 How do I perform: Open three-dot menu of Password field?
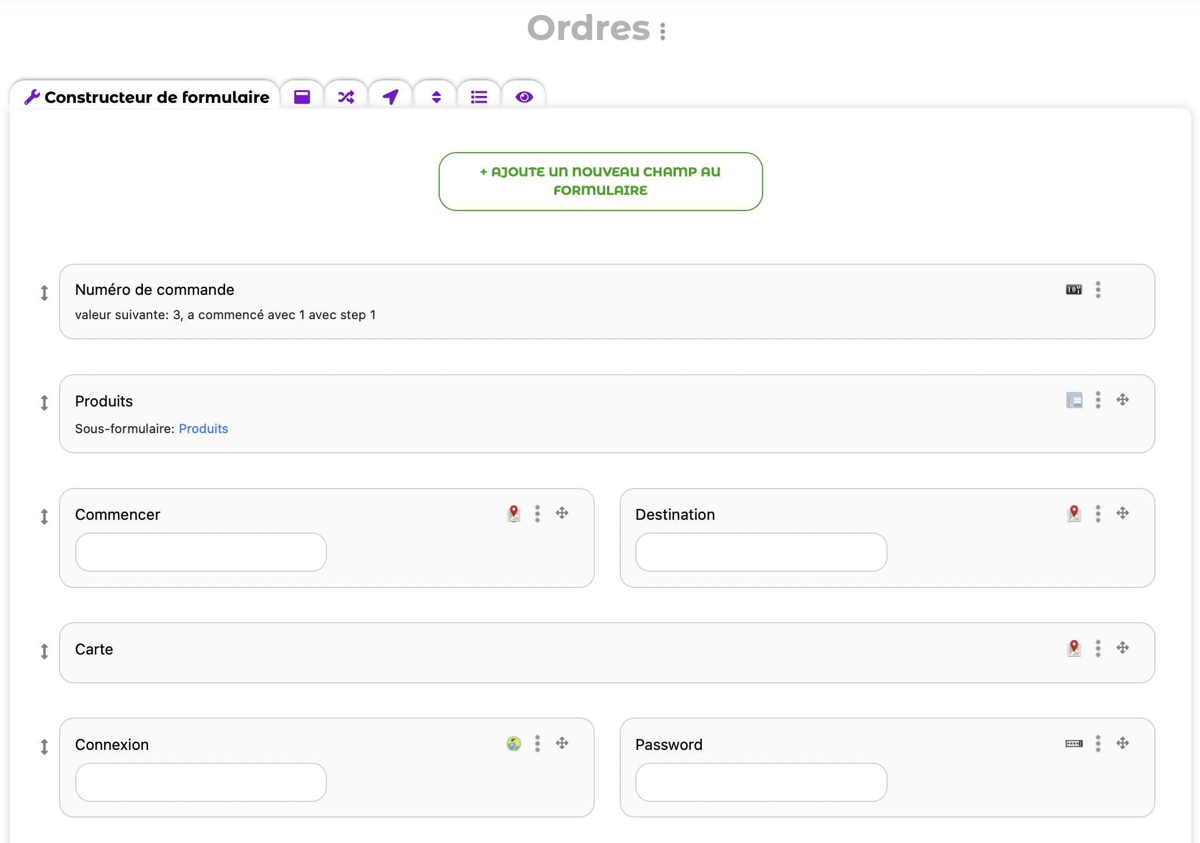(x=1098, y=744)
